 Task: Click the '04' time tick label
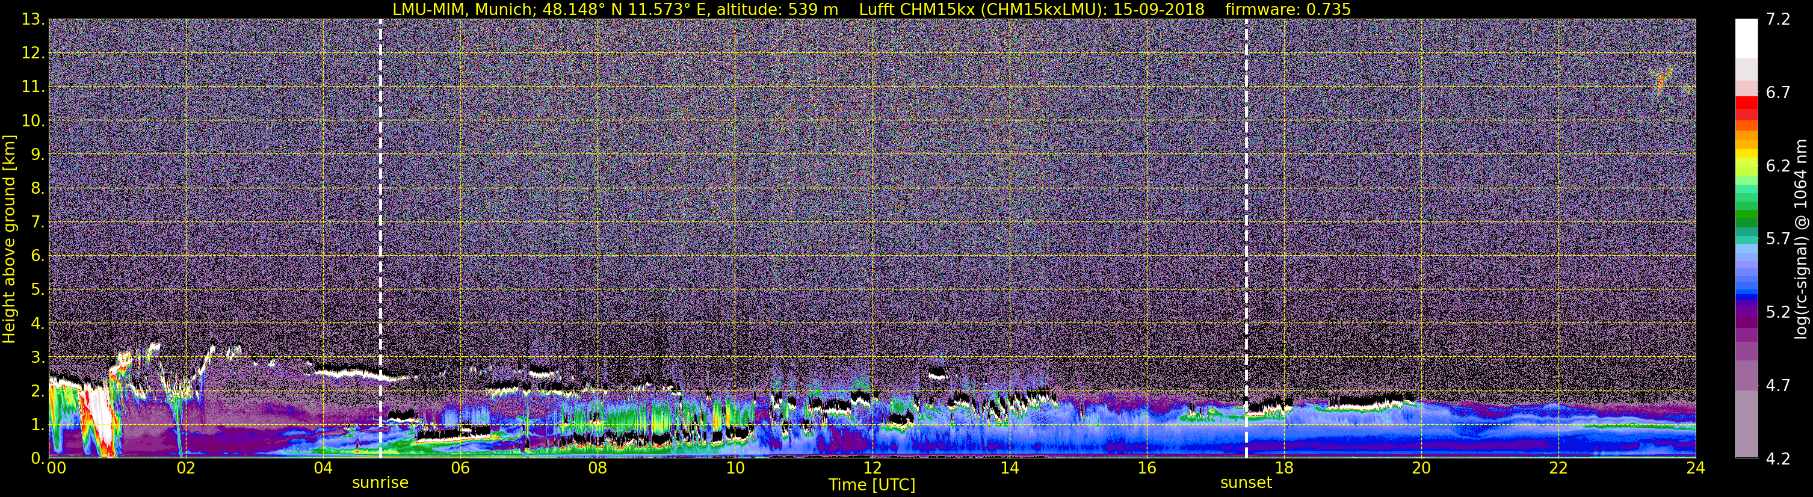click(x=323, y=468)
